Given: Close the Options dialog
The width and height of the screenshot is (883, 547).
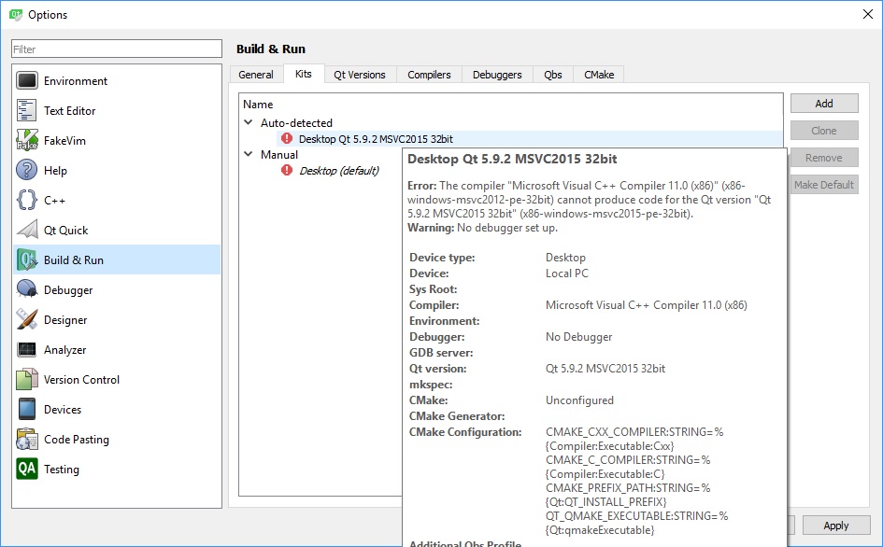Looking at the screenshot, I should point(868,14).
